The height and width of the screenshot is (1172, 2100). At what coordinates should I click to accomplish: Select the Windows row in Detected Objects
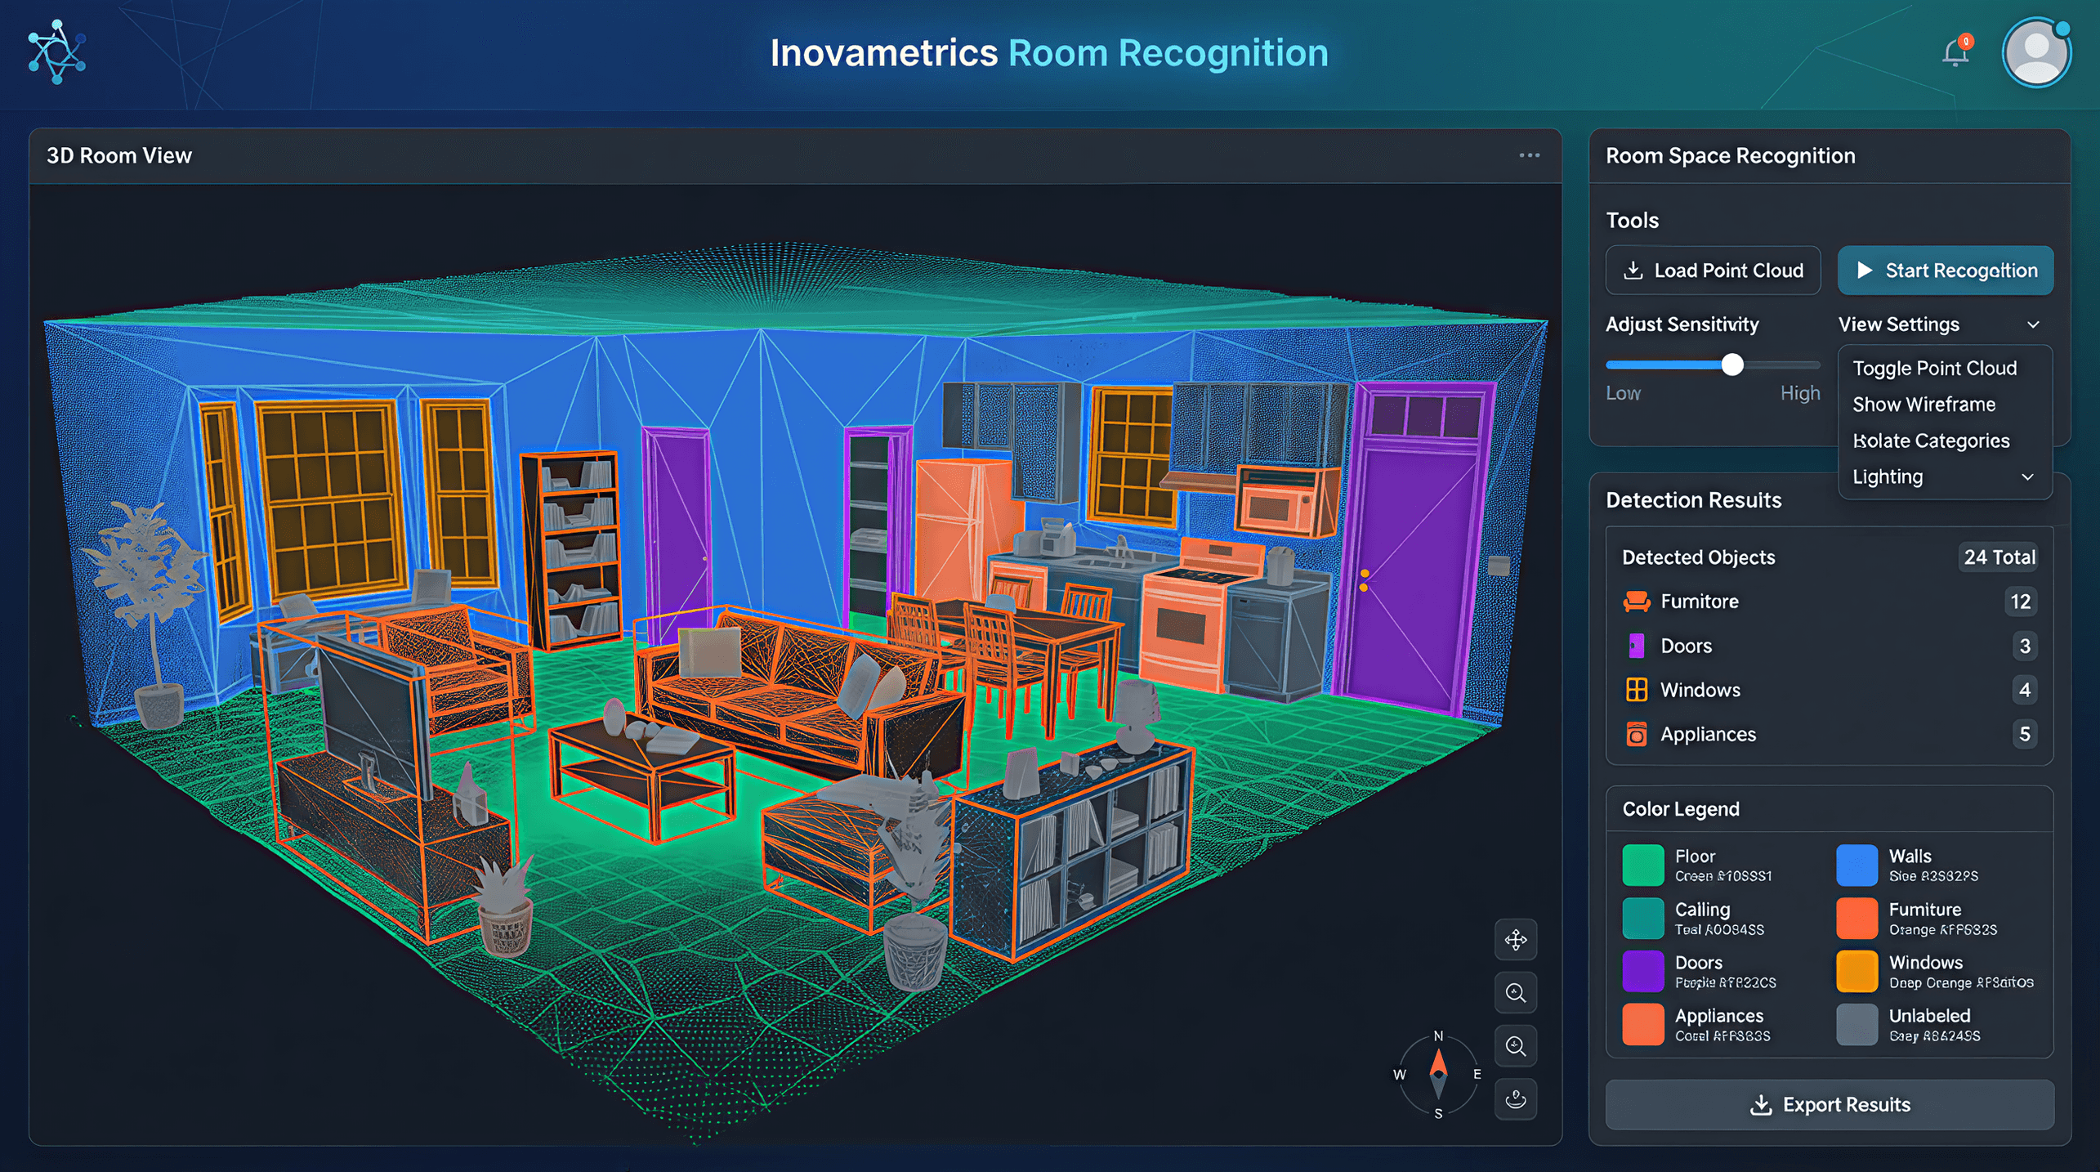(1829, 690)
